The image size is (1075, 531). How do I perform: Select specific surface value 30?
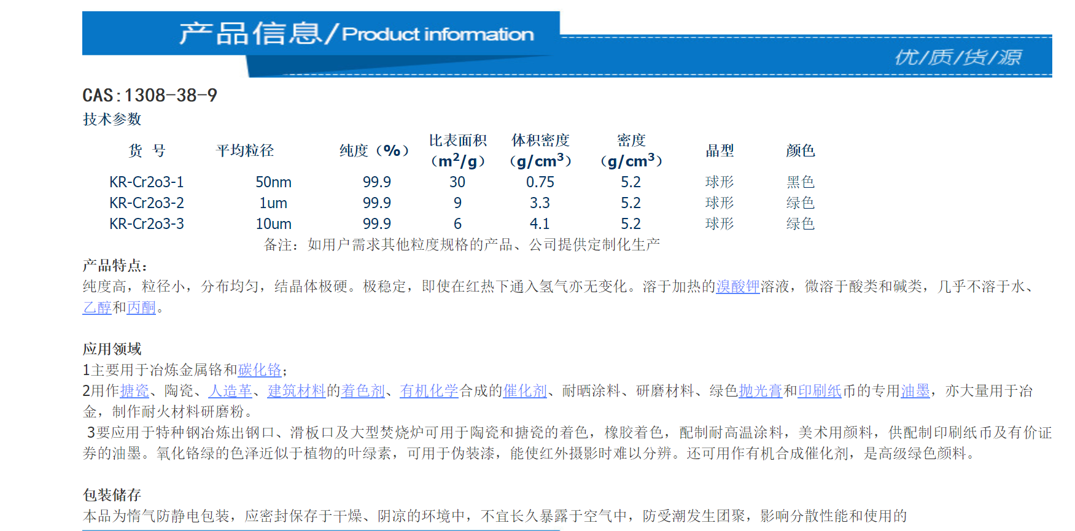pos(457,182)
